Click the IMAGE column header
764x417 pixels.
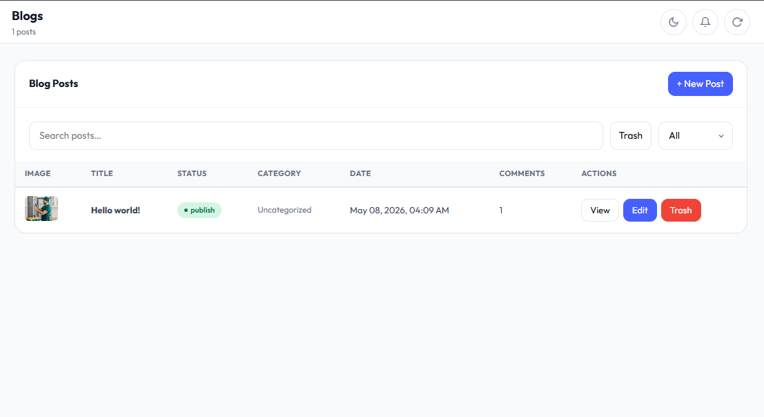pos(37,173)
